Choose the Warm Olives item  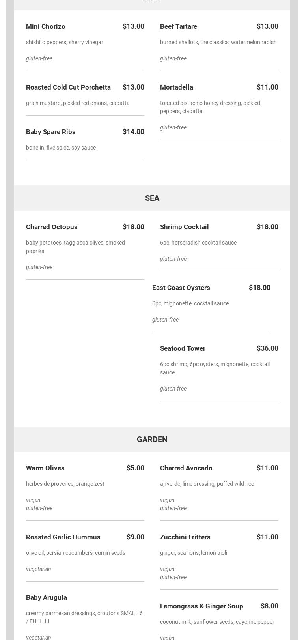(x=45, y=468)
